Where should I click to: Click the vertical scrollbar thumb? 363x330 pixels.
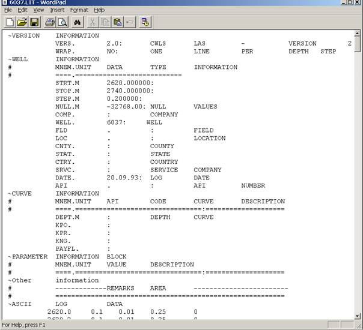(357, 44)
